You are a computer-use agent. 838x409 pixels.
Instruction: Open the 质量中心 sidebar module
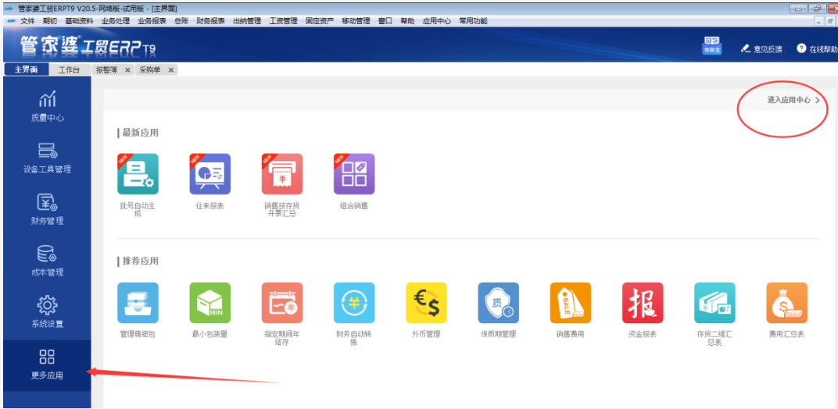[x=47, y=105]
